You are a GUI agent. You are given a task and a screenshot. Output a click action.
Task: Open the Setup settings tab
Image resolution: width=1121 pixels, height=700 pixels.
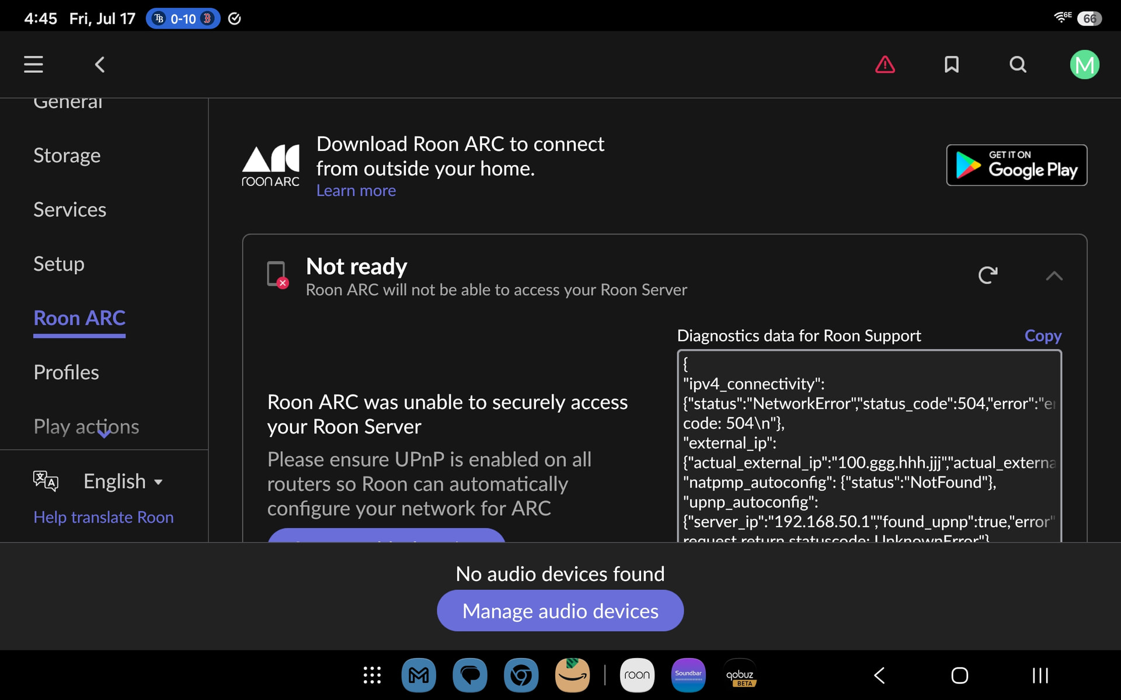point(59,264)
